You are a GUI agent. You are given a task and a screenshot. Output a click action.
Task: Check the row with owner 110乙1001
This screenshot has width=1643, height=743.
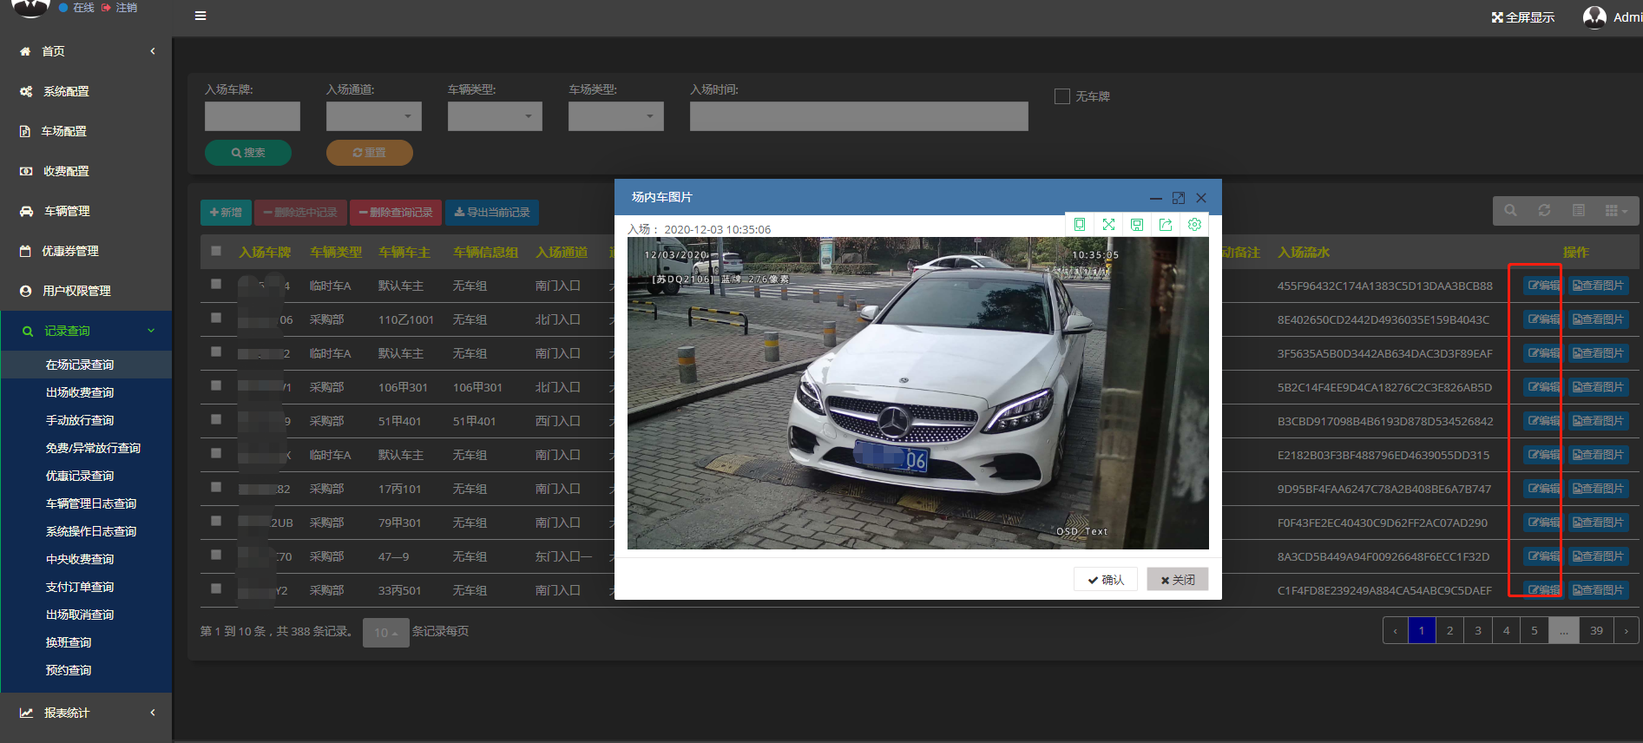pos(216,318)
